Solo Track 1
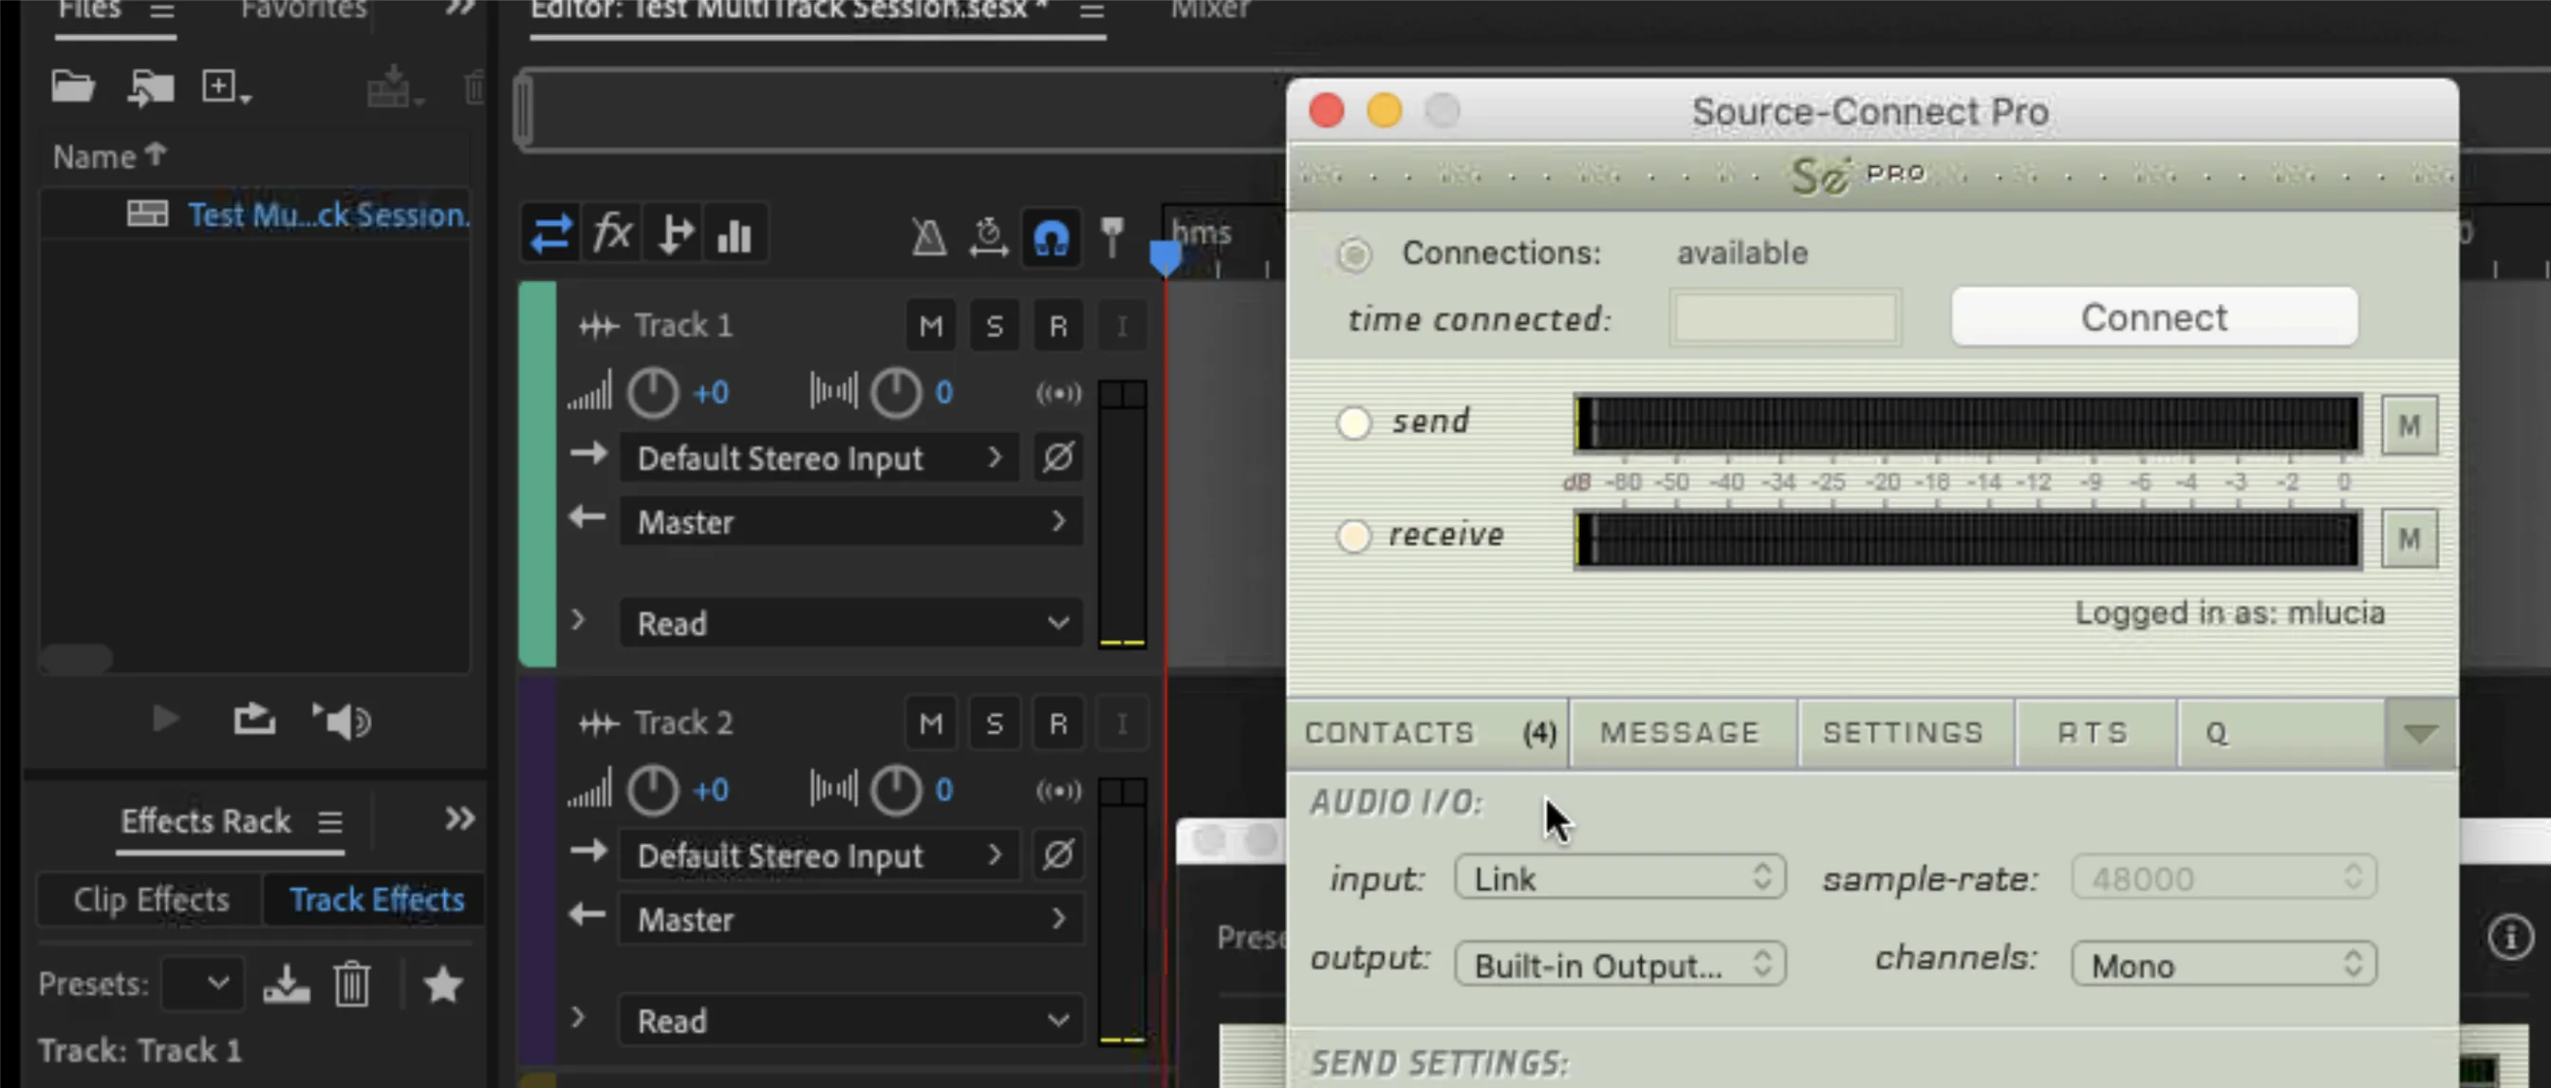Image resolution: width=2551 pixels, height=1088 pixels. pos(995,326)
